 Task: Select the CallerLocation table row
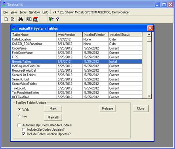coord(76,39)
